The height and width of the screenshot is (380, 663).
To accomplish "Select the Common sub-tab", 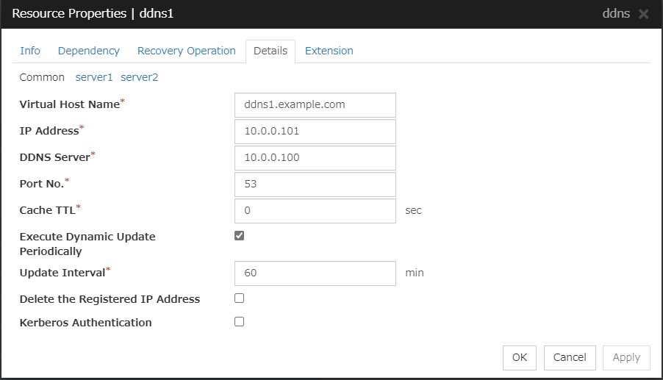I will click(x=42, y=77).
